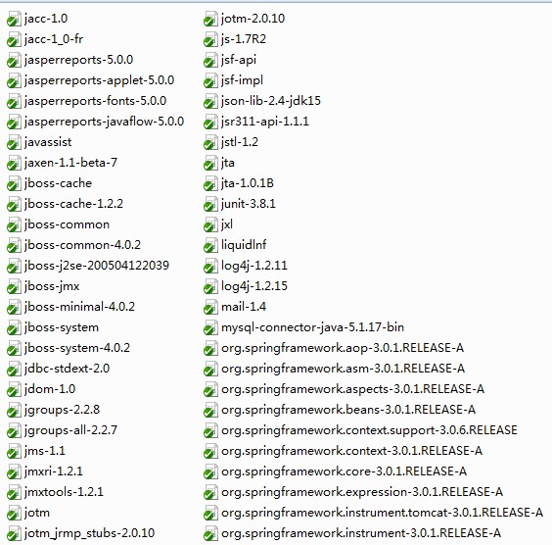Select the icon beside jboss-minimal-4.0.2
This screenshot has width=552, height=545.
click(14, 308)
